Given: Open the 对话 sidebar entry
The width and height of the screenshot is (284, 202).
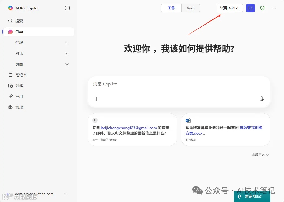Looking at the screenshot, I should pyautogui.click(x=19, y=53).
